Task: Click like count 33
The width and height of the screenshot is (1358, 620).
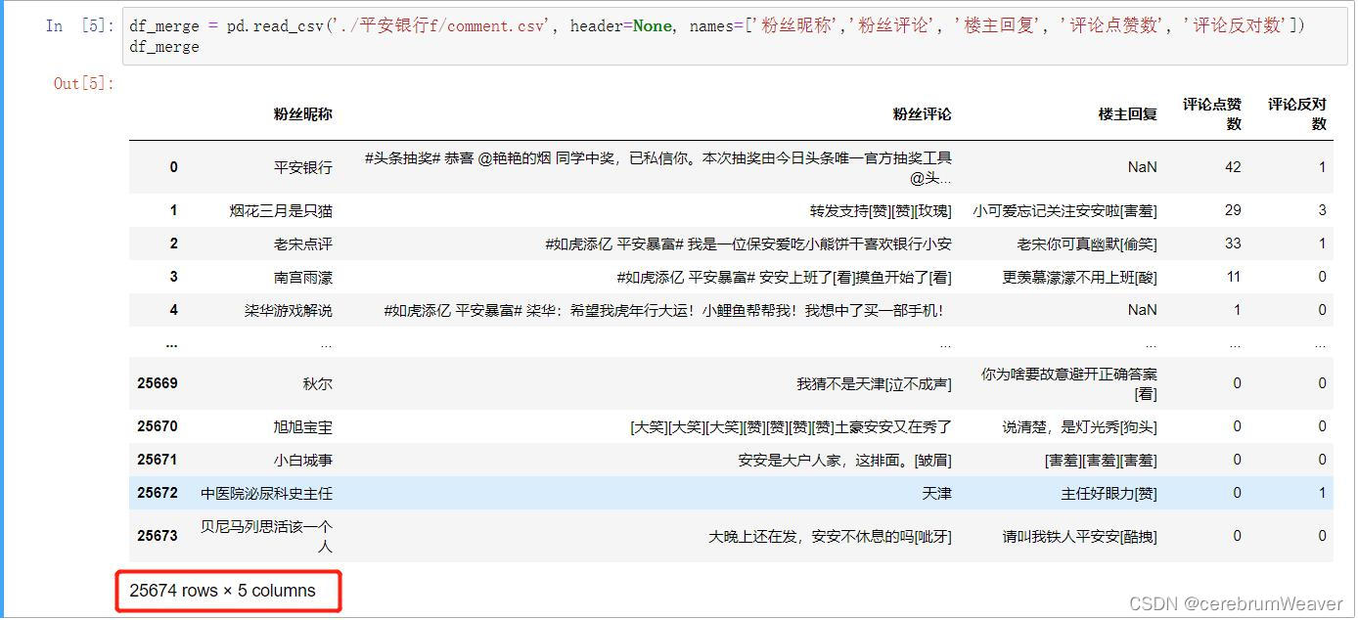Action: (1233, 244)
